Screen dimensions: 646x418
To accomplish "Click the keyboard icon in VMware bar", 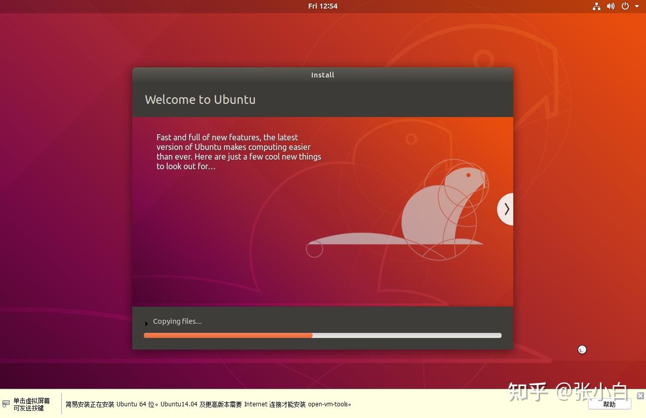I will (6, 404).
